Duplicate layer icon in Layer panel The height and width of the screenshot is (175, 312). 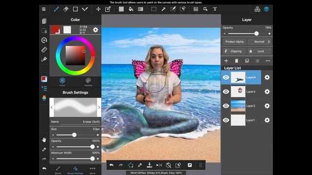pos(247,61)
